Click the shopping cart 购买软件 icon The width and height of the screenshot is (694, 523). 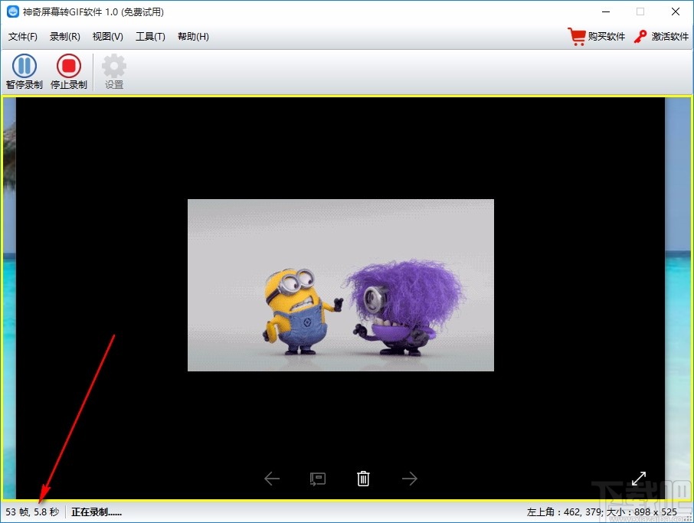(576, 37)
